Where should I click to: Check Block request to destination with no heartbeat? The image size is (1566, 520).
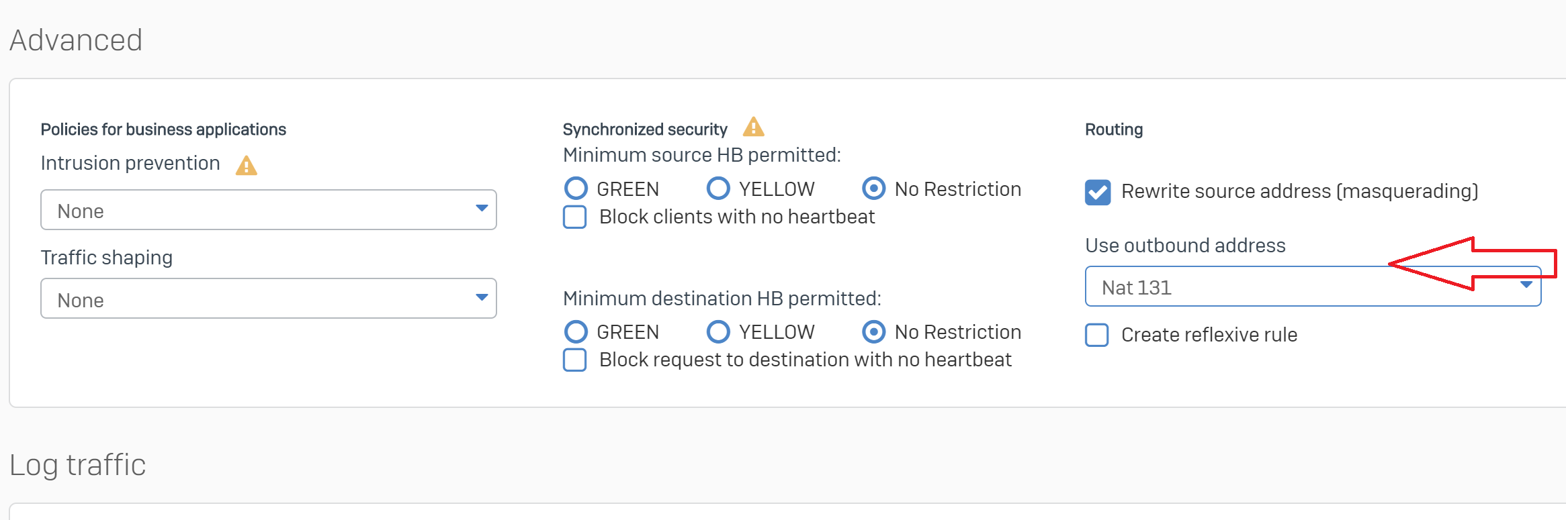point(575,360)
